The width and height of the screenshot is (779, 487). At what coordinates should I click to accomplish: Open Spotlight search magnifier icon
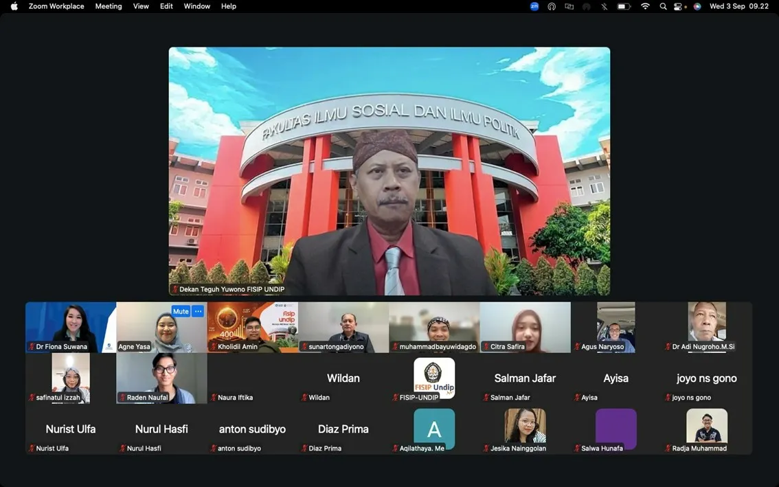click(x=663, y=6)
